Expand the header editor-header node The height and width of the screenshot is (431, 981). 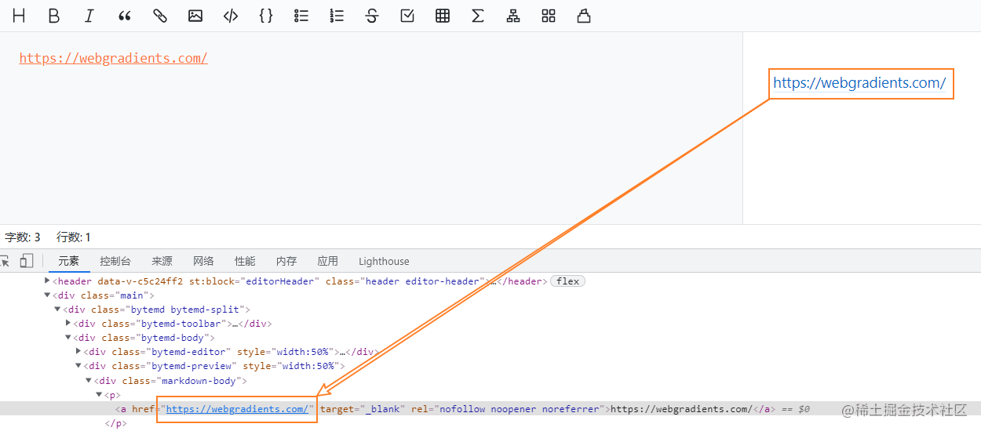coord(47,281)
